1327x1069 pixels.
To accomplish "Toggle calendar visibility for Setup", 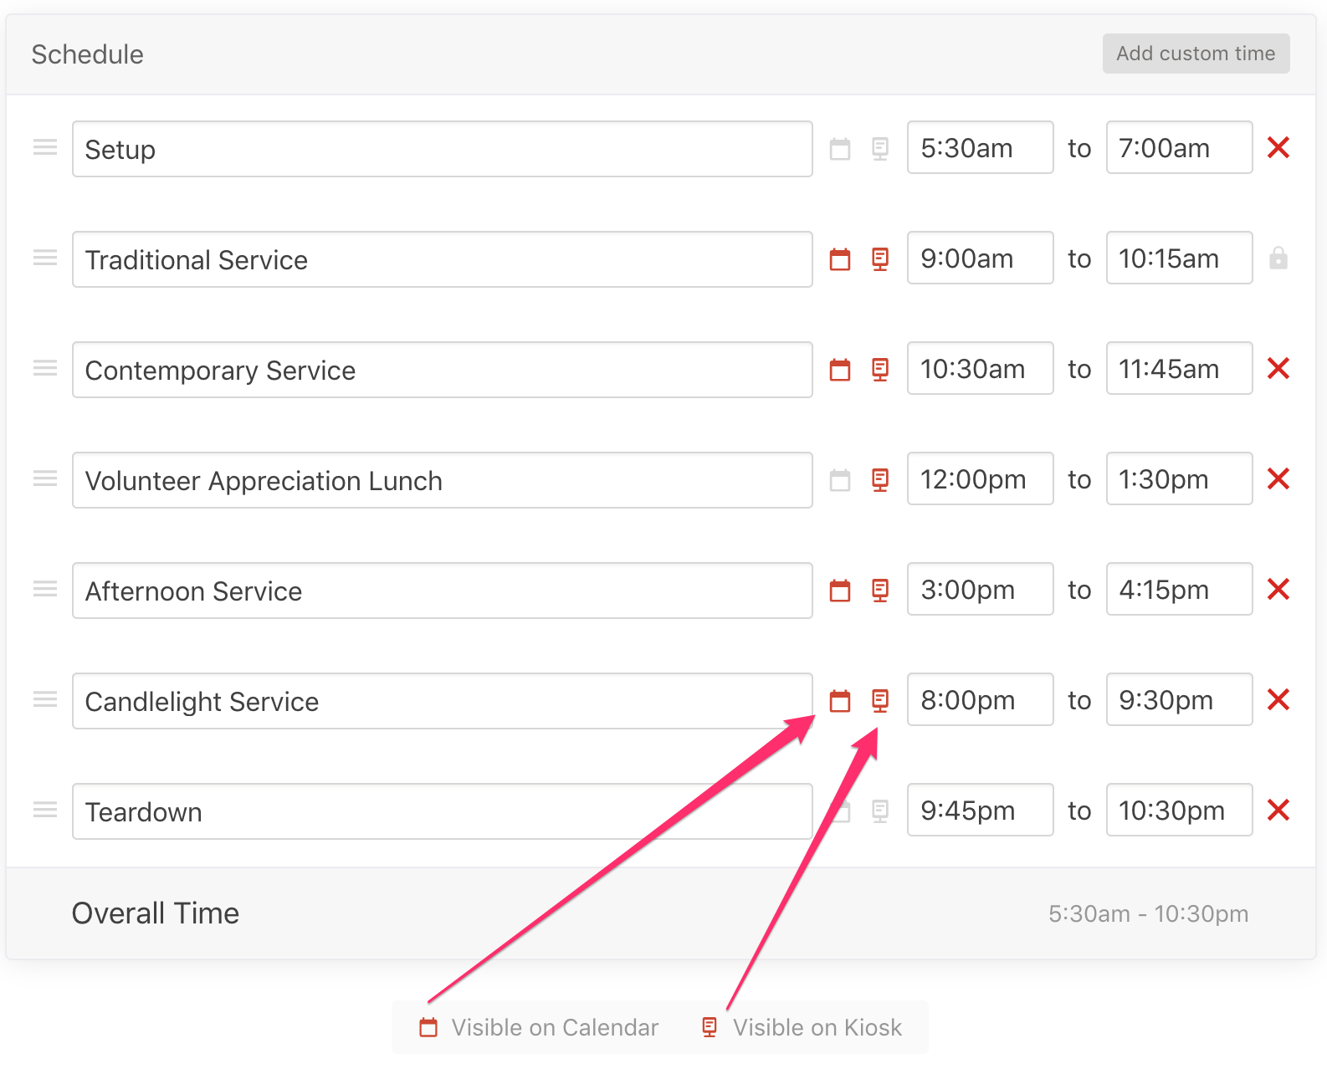I will pos(840,149).
